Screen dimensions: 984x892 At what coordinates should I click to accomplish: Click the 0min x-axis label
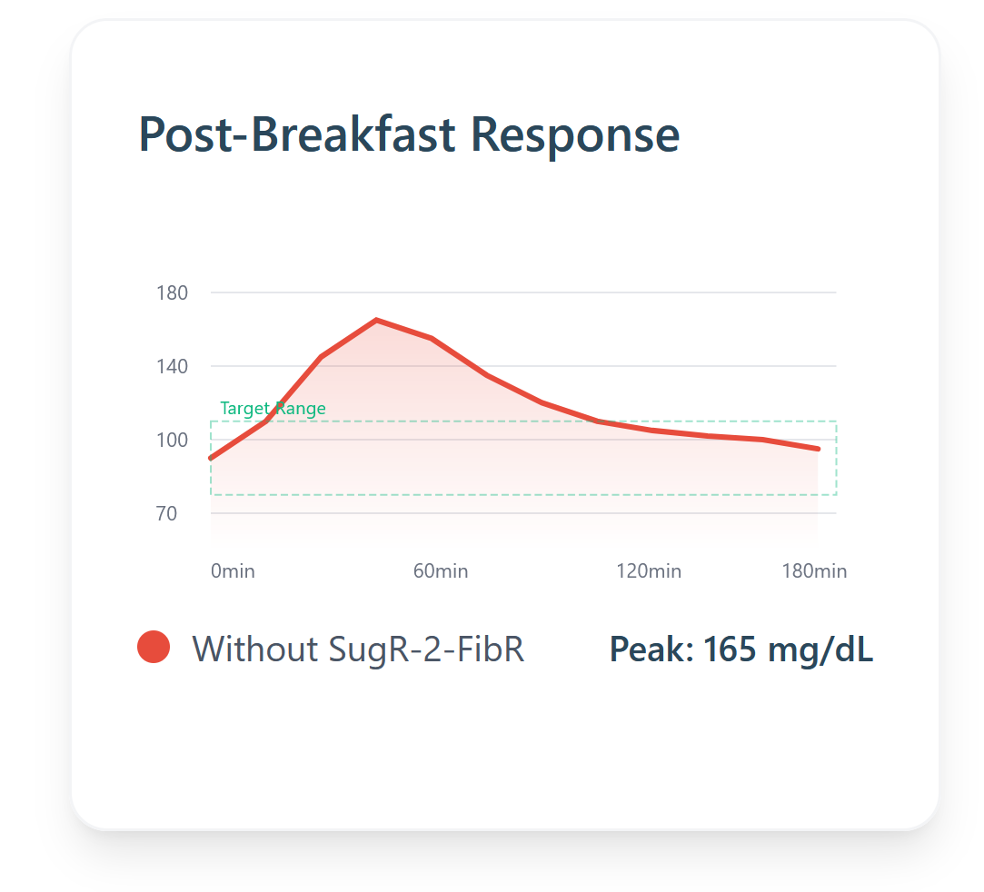(x=233, y=570)
